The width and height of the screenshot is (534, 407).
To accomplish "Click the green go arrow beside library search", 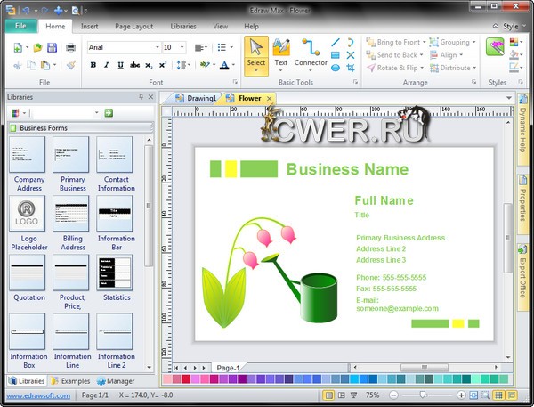I will 109,113.
